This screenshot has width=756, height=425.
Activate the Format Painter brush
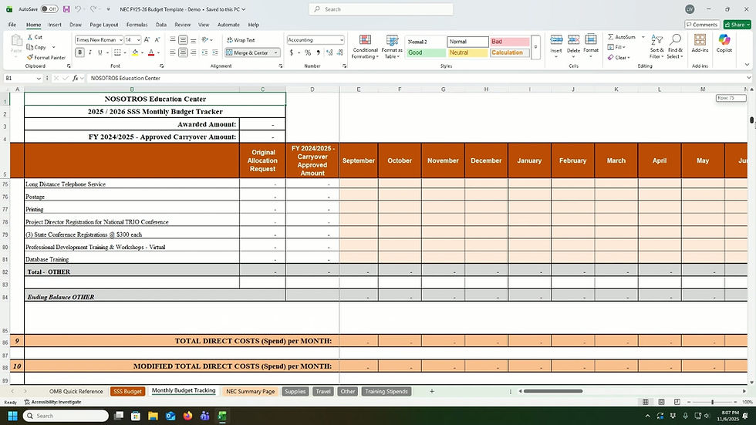pos(30,57)
